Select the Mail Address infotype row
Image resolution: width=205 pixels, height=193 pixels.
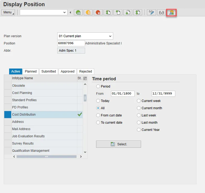[44, 129]
